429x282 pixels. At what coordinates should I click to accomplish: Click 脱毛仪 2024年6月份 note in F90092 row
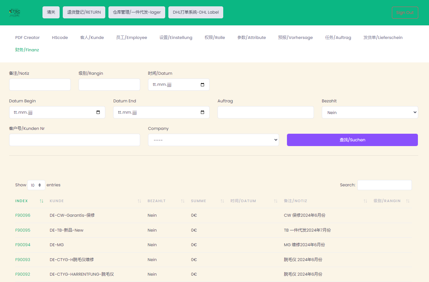pos(303,274)
